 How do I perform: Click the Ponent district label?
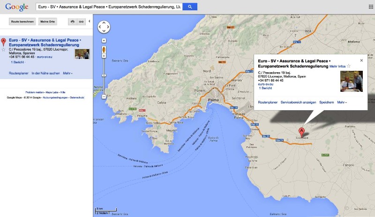tap(200, 90)
